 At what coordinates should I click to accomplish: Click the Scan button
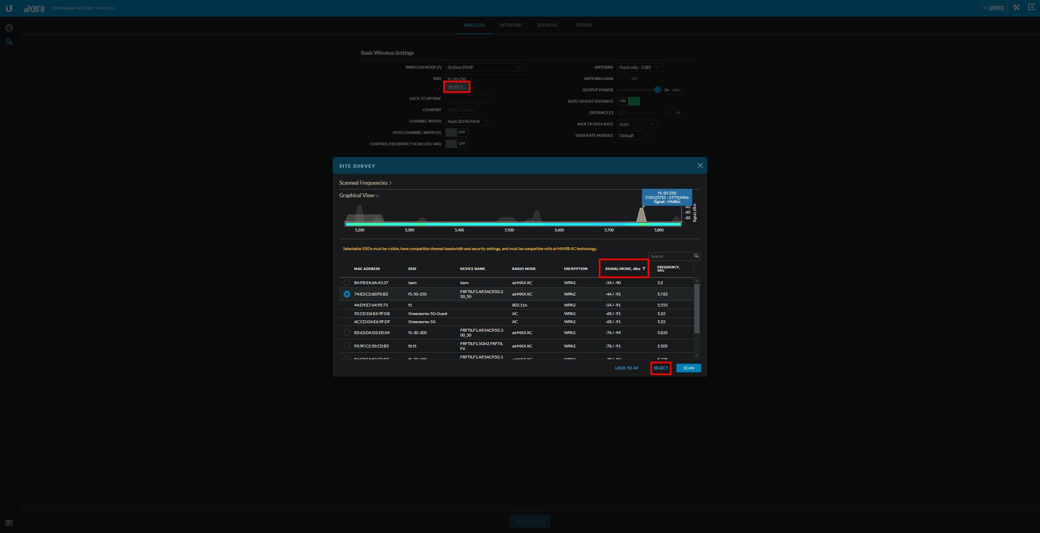tap(688, 368)
